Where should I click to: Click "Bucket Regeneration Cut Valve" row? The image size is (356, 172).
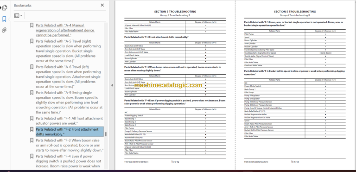click(x=295, y=118)
